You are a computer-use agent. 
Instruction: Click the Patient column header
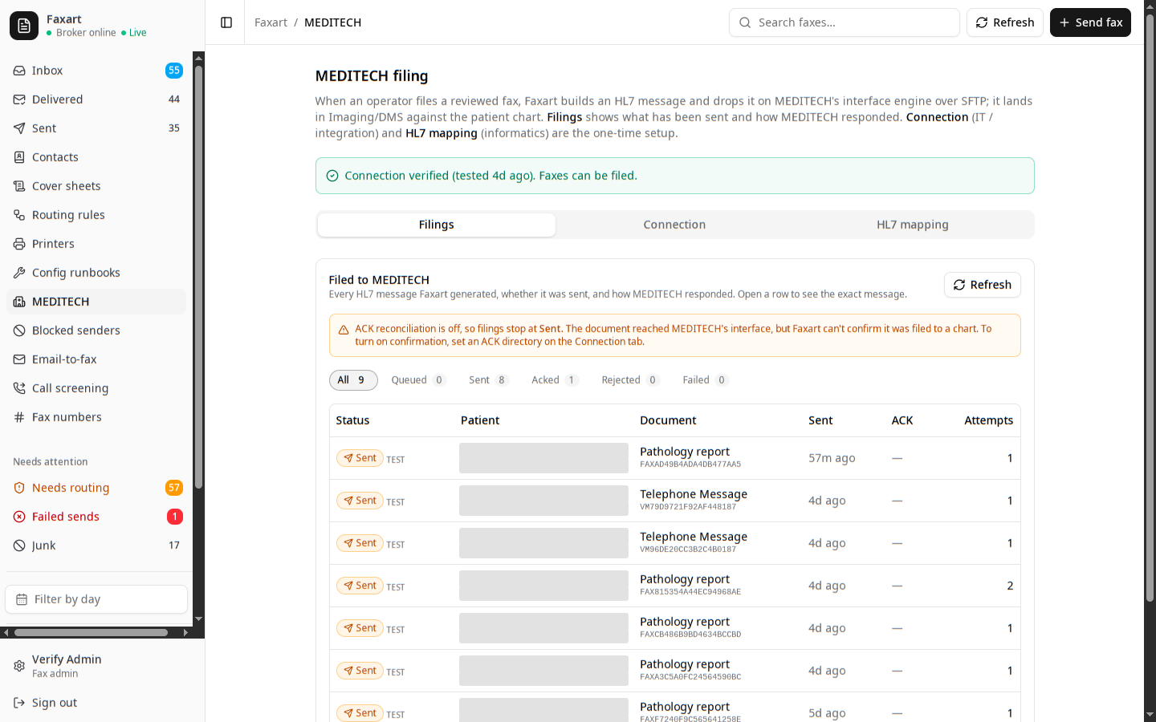(480, 420)
